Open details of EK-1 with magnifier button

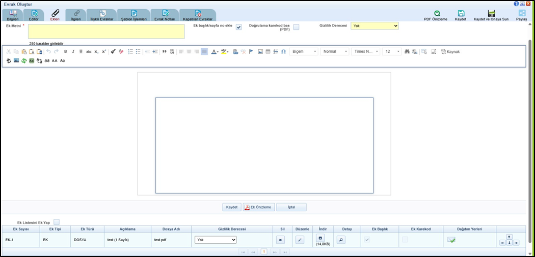tap(341, 240)
